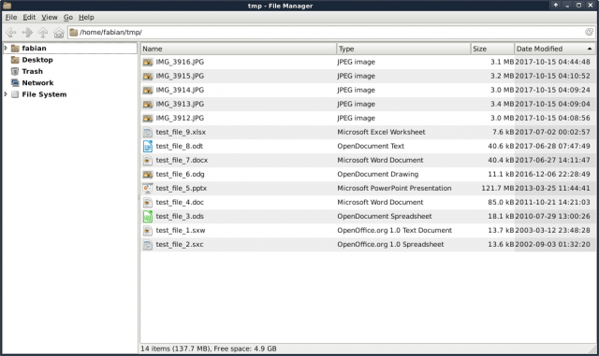Click the green spreadsheet icon of test_file_3.ods
599x356 pixels.
click(x=148, y=217)
